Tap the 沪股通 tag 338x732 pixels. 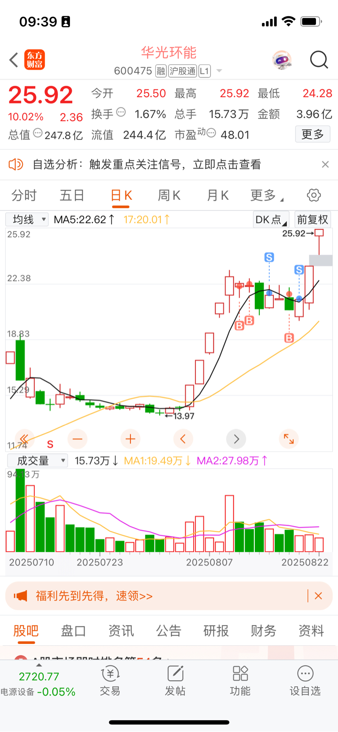183,71
